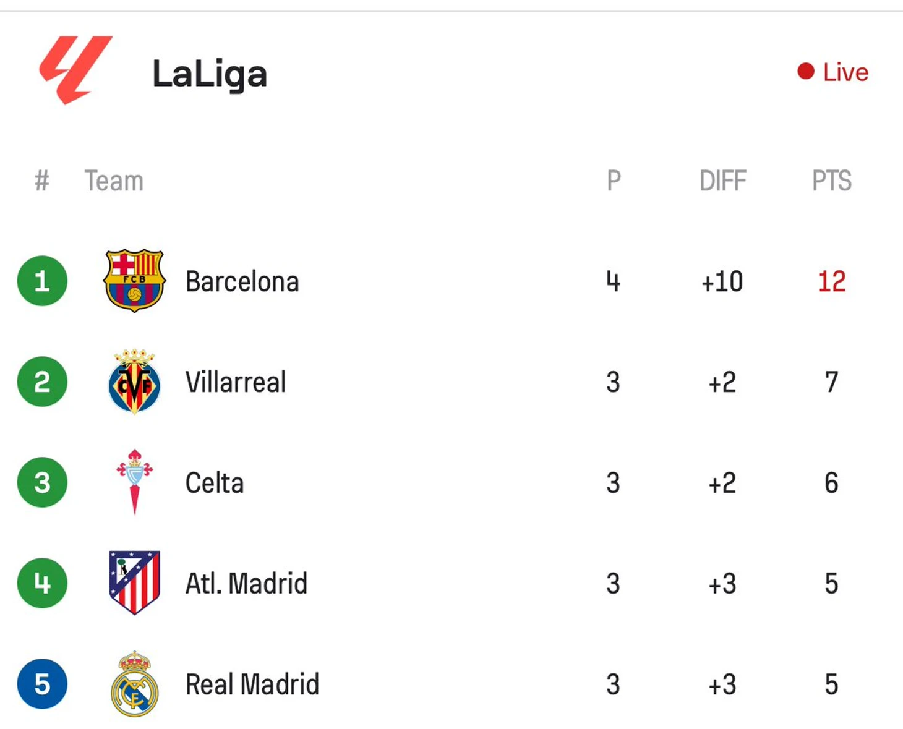Click the green position 3 badge

coord(42,482)
